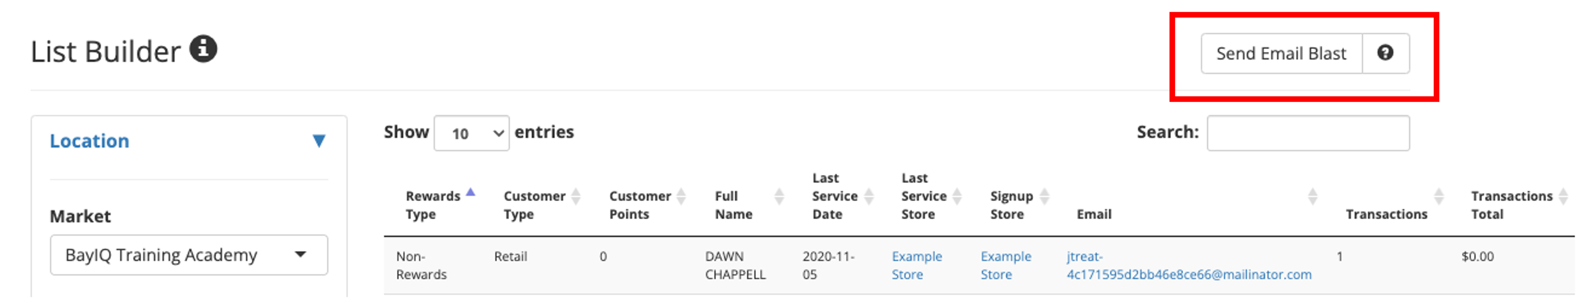Open the Last Service Store Example Store link

point(917,265)
